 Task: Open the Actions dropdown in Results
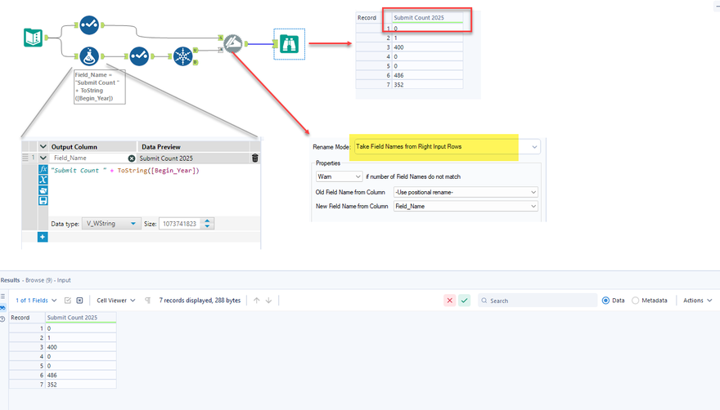(x=697, y=301)
